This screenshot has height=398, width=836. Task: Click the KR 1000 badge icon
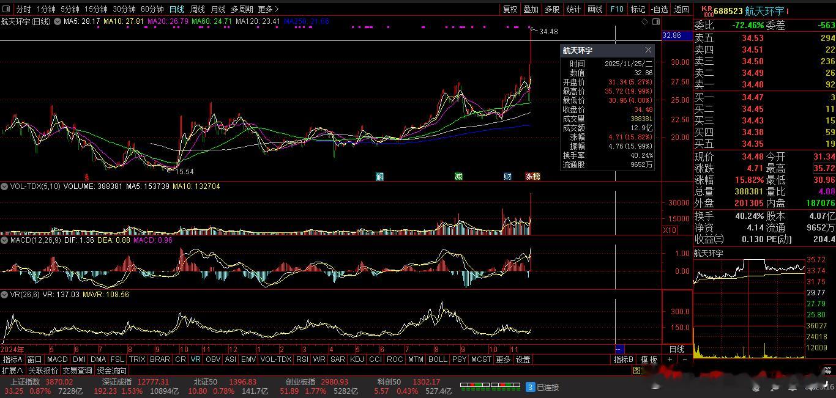(x=707, y=11)
